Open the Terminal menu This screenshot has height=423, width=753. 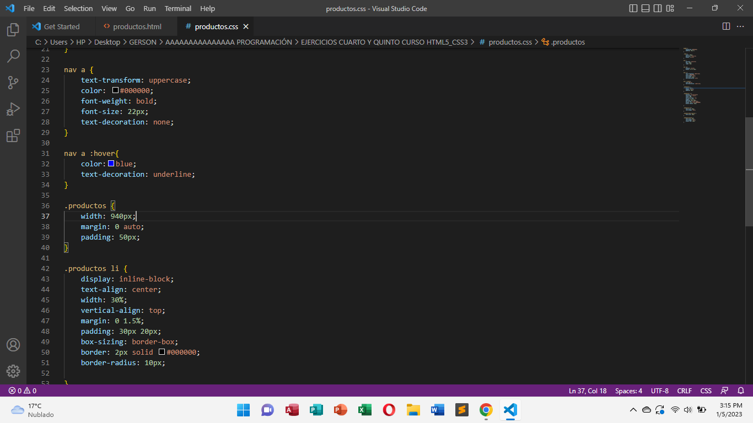click(178, 8)
